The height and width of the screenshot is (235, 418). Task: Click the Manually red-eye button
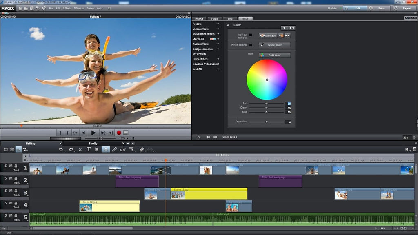coord(268,35)
